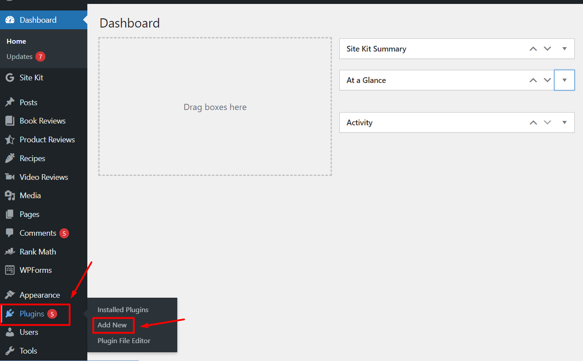Select the Recipes sidebar icon

10,158
